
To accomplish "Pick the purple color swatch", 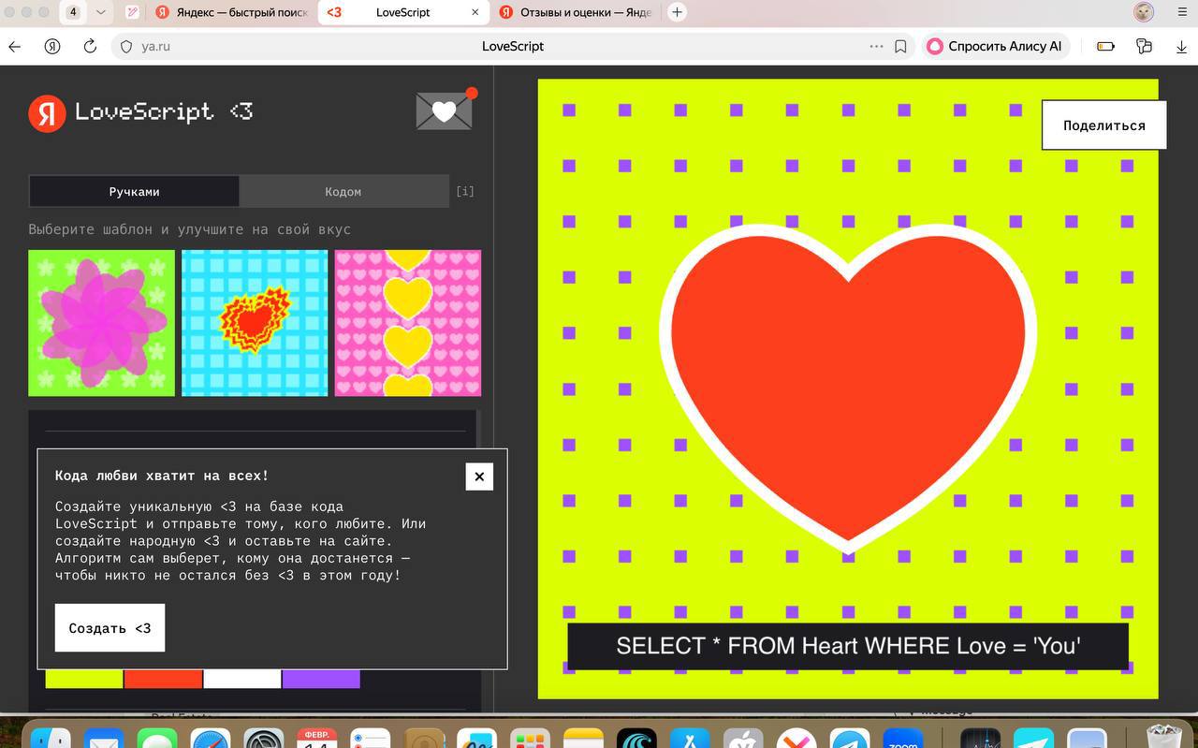I will (321, 679).
